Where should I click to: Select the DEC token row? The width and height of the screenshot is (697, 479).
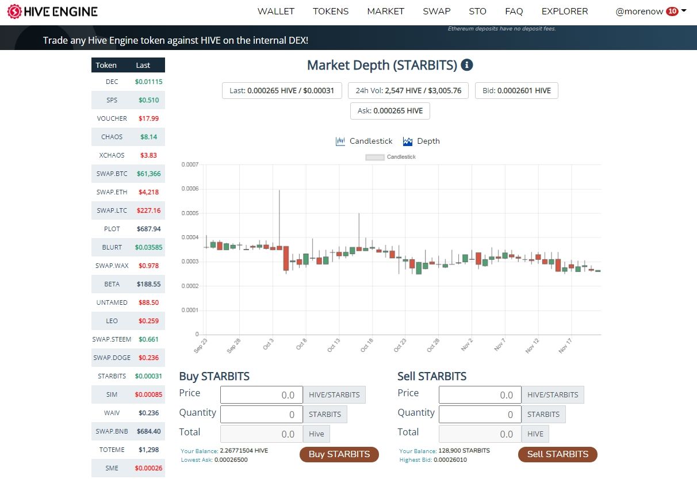pyautogui.click(x=128, y=82)
